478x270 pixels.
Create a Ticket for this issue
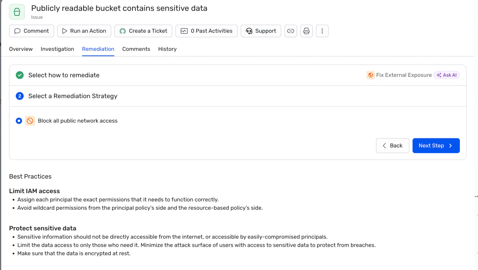[x=143, y=31]
